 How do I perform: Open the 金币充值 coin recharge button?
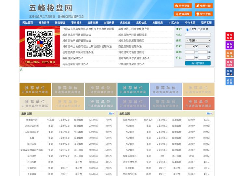204,14
